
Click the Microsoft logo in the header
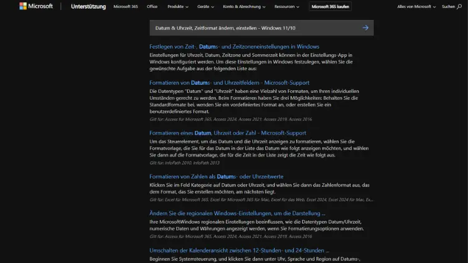point(36,6)
